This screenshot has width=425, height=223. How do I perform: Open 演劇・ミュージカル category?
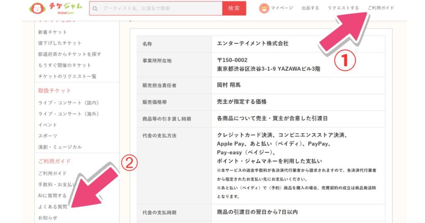(x=60, y=147)
